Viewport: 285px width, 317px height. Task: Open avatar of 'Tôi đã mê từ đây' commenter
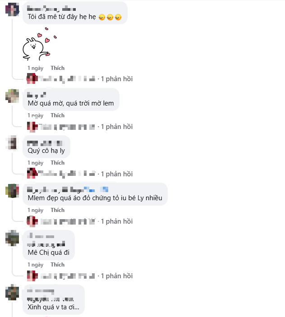coord(12,9)
